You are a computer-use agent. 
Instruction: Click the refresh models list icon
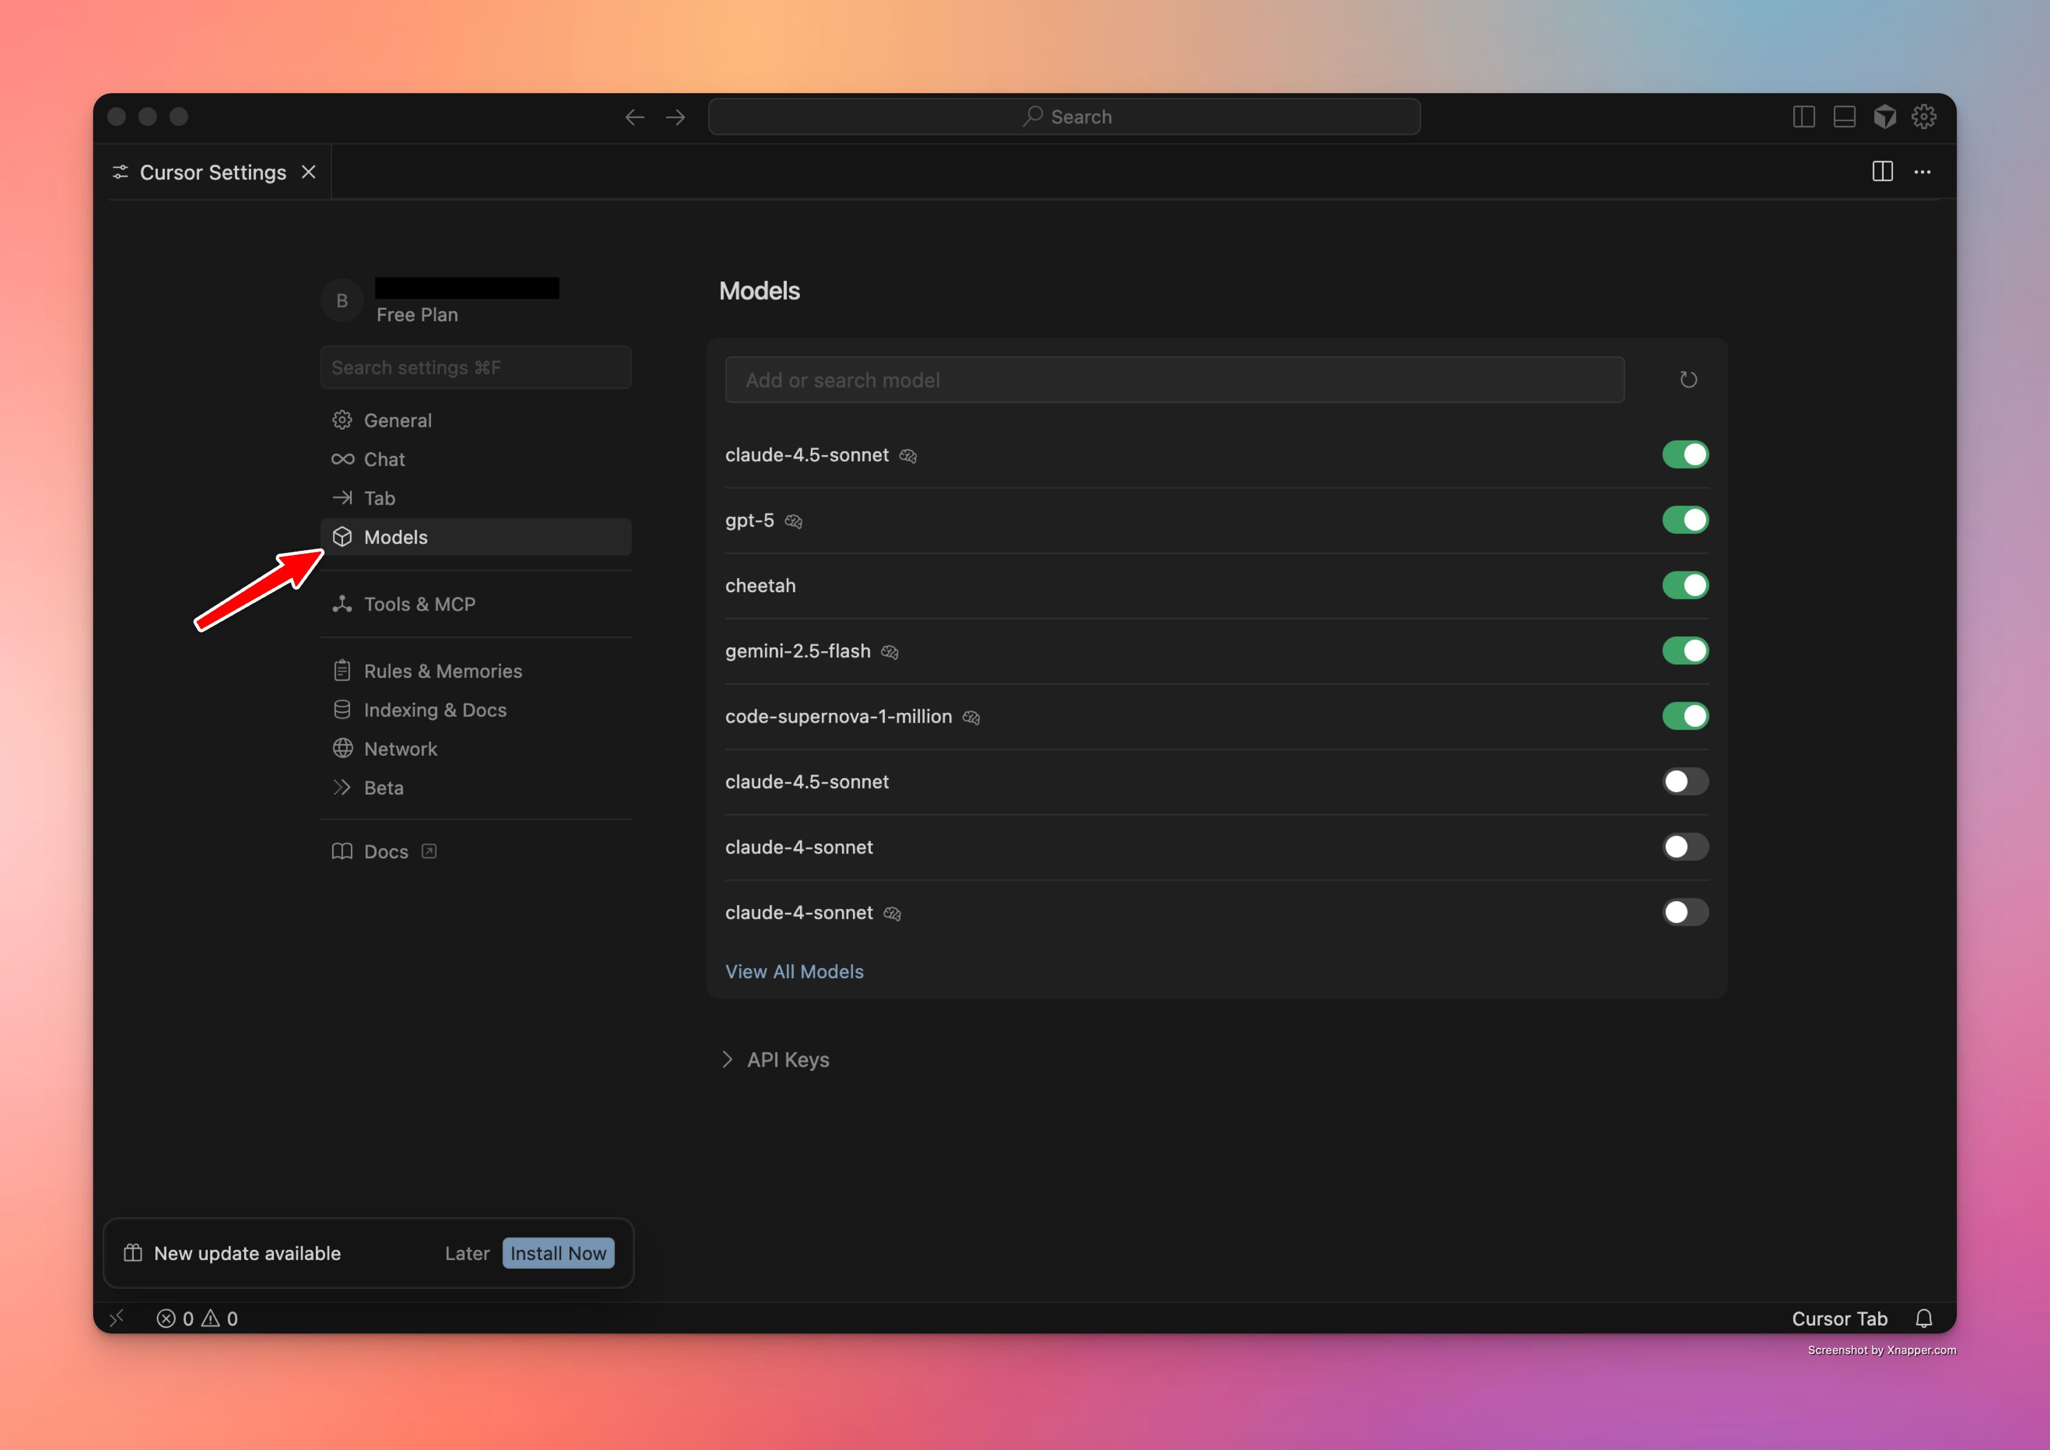point(1688,379)
